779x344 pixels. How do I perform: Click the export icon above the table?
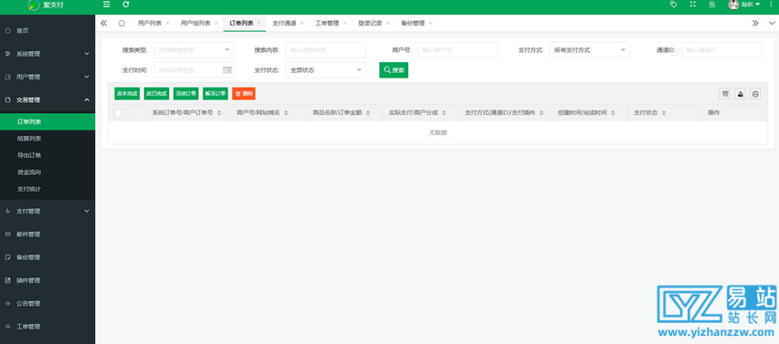741,94
